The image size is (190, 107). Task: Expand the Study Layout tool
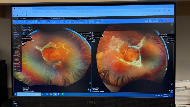click(81, 21)
